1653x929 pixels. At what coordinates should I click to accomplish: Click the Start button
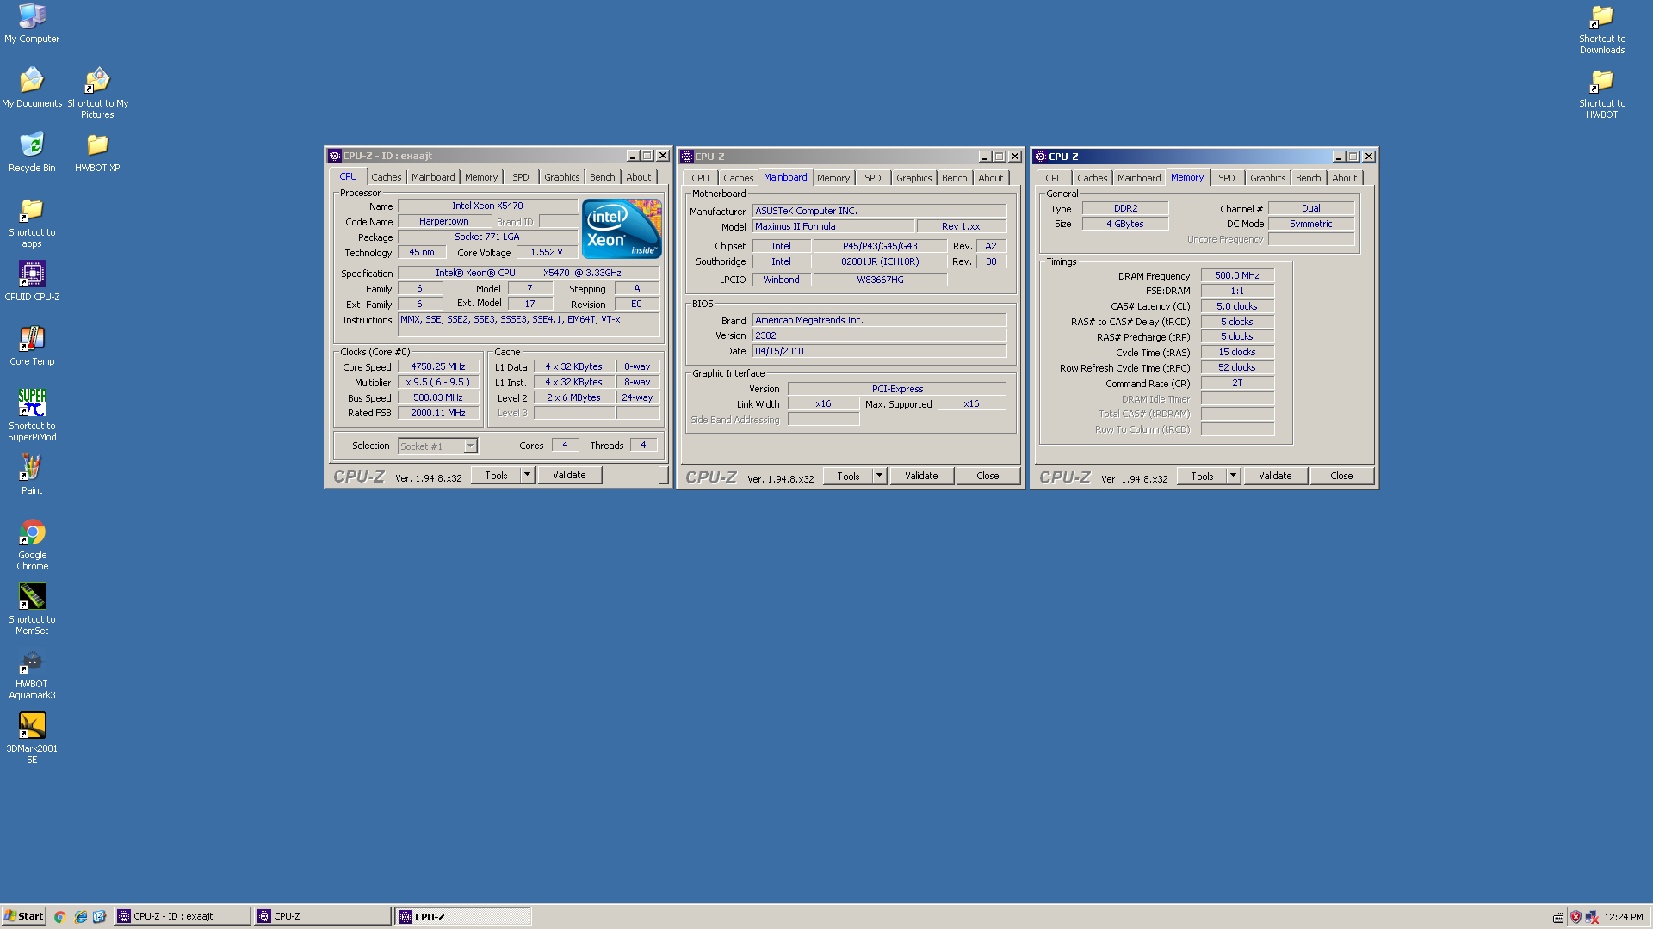point(24,916)
